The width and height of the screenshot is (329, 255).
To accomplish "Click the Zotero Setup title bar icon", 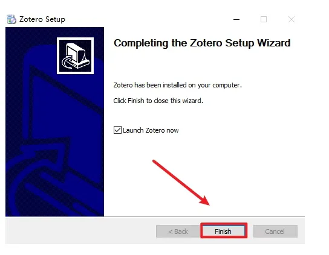I will (x=11, y=19).
